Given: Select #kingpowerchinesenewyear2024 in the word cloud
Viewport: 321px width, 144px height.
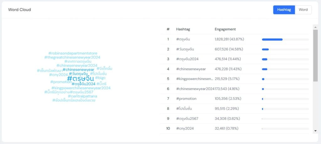Looking at the screenshot, I should [x=81, y=88].
